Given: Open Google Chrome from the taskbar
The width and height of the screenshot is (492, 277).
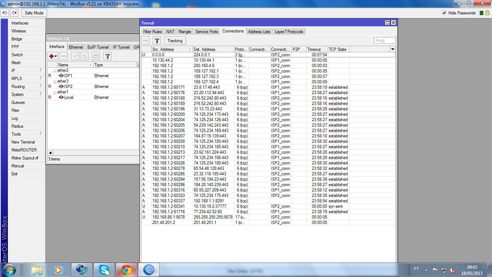Looking at the screenshot, I should [x=127, y=270].
